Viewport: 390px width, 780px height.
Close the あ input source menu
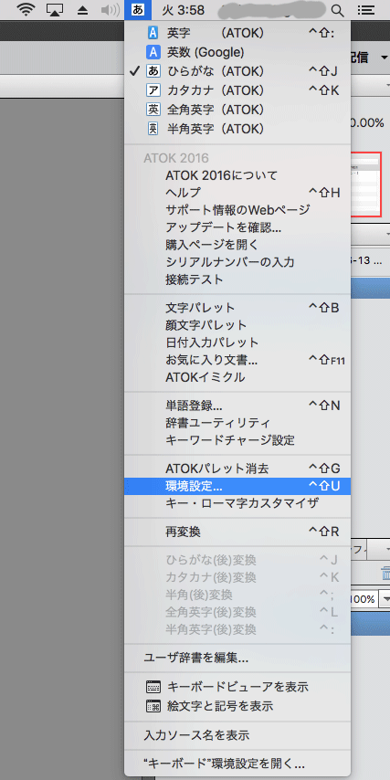[138, 9]
